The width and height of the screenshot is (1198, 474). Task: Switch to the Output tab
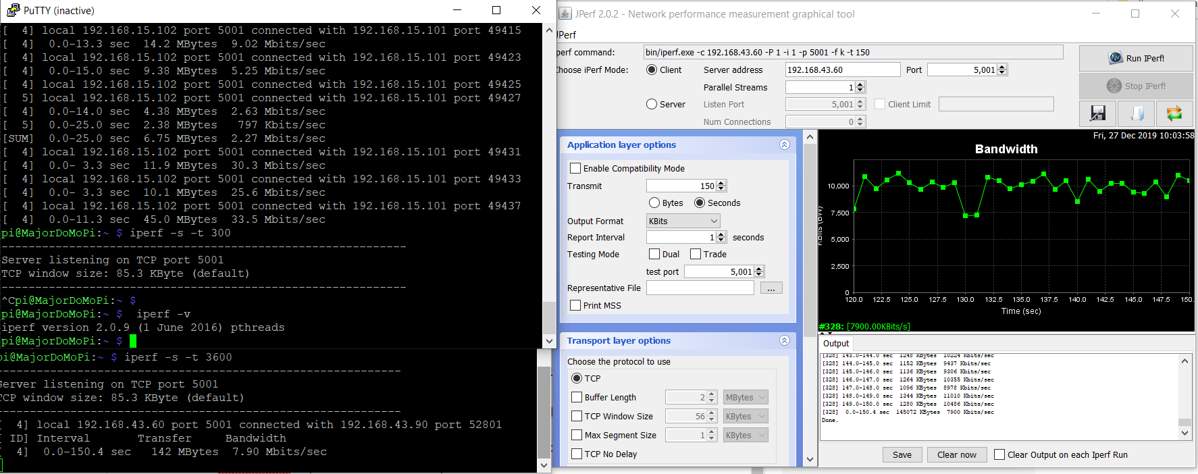[x=836, y=343]
